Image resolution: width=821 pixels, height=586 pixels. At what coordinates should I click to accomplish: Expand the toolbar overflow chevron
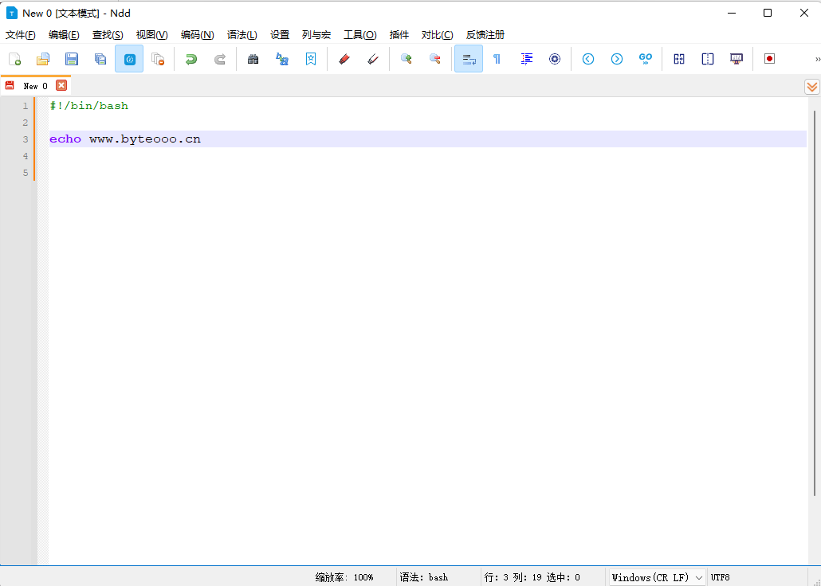pyautogui.click(x=817, y=59)
